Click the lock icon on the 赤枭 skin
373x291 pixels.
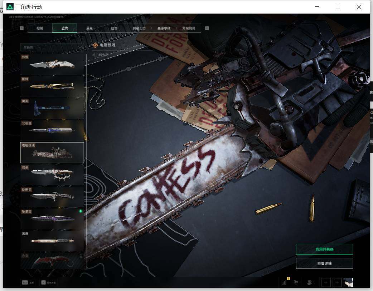pos(81,256)
